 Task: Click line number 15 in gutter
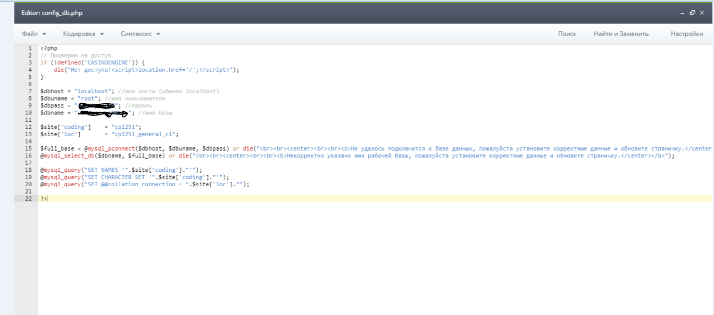coord(28,148)
